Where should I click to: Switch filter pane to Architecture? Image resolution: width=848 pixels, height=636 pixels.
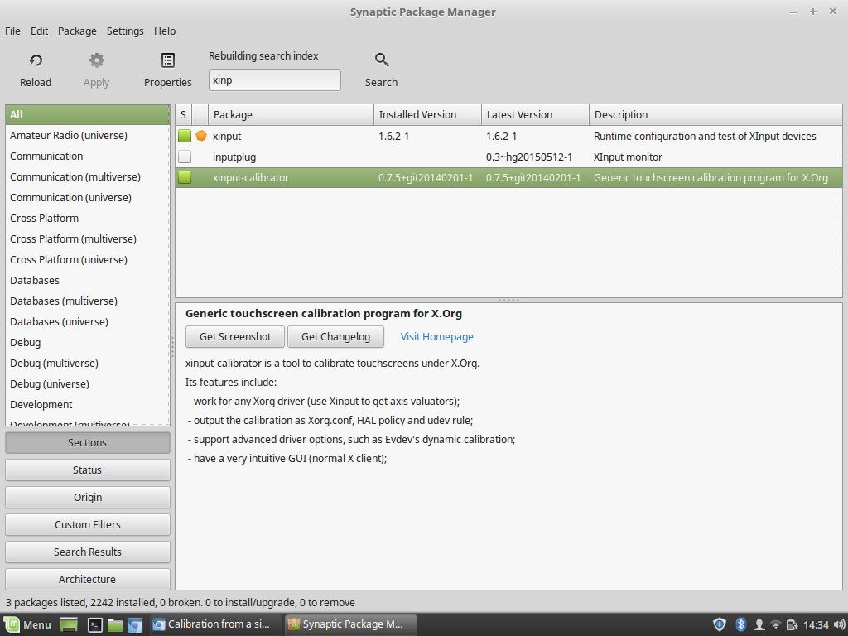(88, 579)
